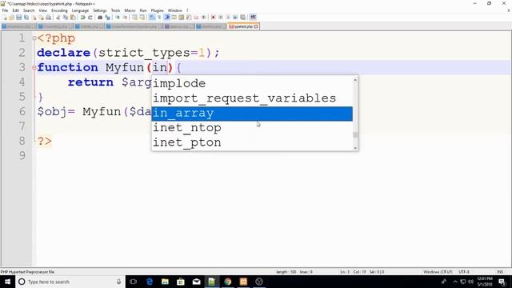Viewport: 512px width, 288px height.
Task: Click the INS indicator in status bar
Action: [x=500, y=272]
